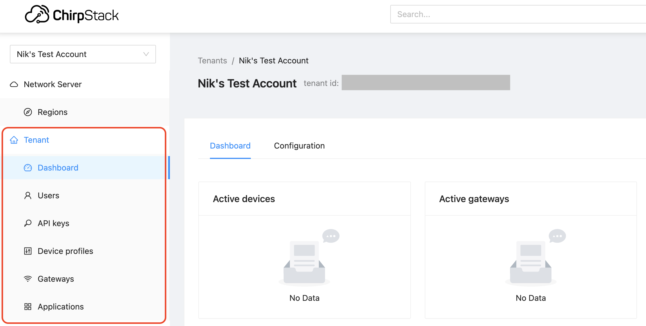Click the ChirpStack cloud logo icon
The image size is (646, 326).
37,14
